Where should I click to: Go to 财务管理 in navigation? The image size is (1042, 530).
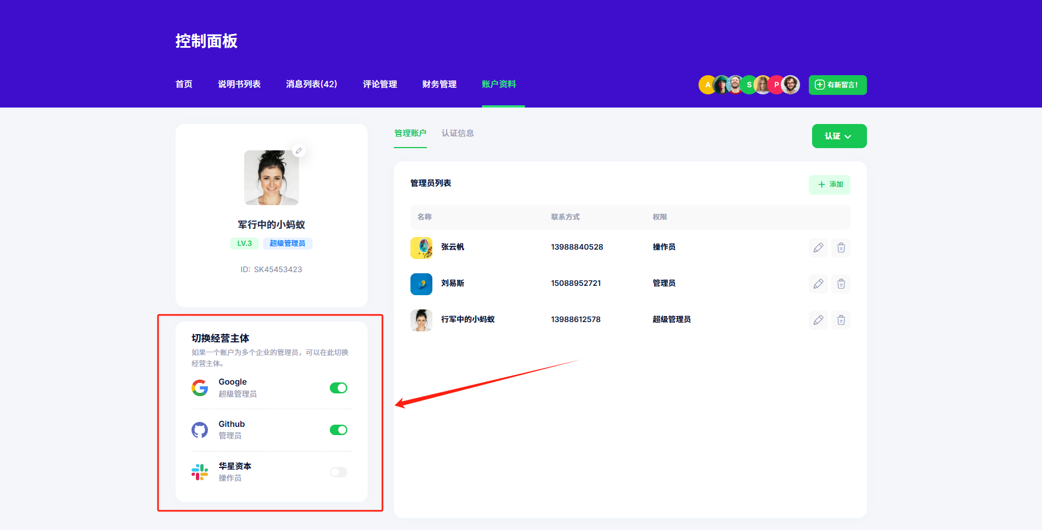pyautogui.click(x=439, y=84)
